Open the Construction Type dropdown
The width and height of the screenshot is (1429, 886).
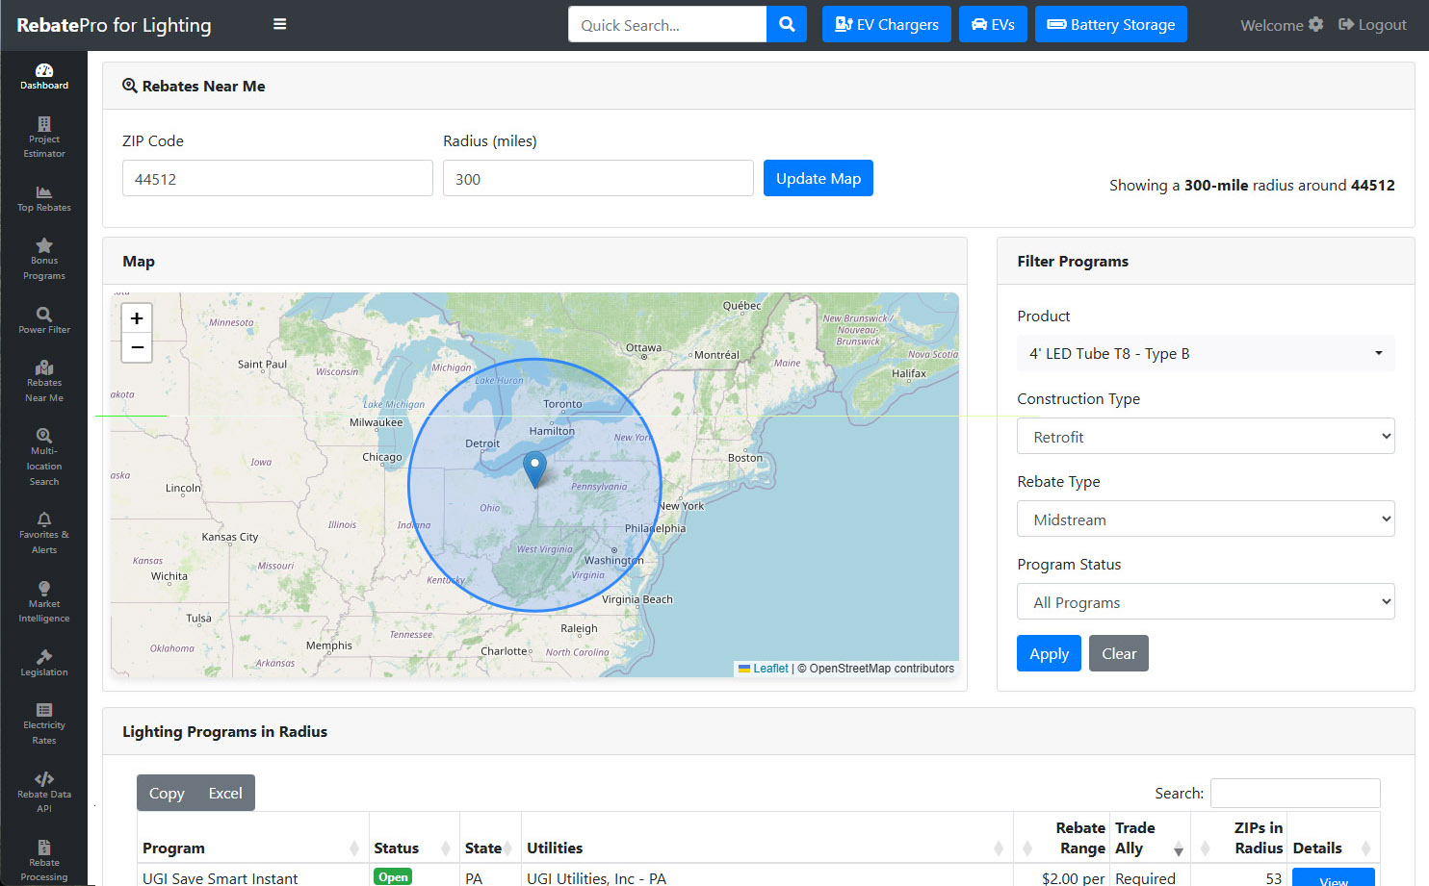(x=1206, y=436)
